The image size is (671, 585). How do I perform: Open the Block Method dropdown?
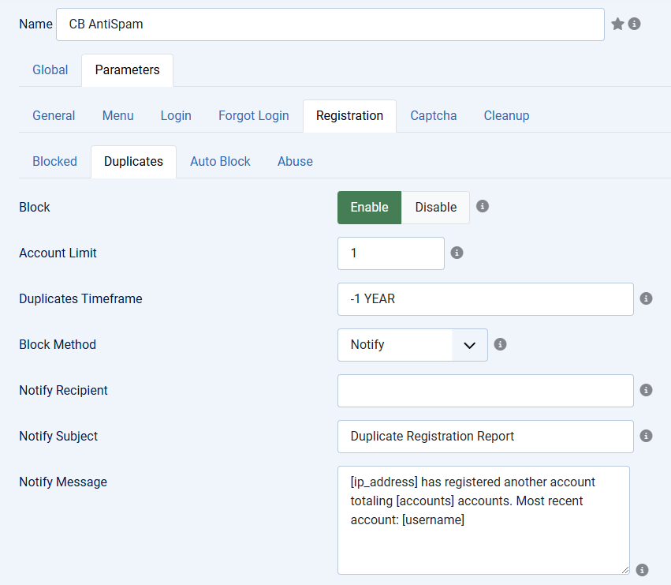(x=412, y=345)
